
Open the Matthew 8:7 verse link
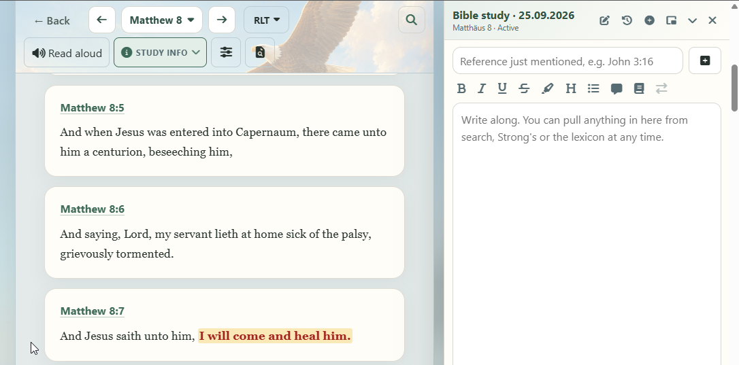[x=93, y=311]
